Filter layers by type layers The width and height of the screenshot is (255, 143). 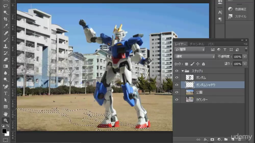tap(225, 50)
